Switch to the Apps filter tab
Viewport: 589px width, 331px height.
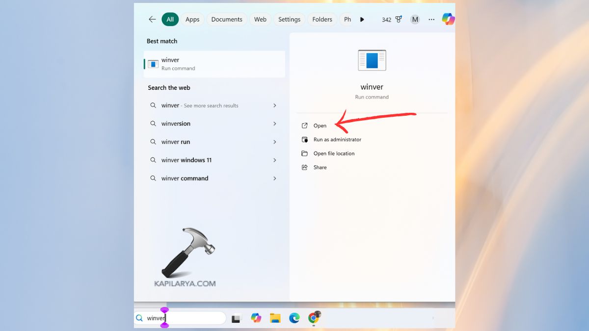(x=192, y=20)
